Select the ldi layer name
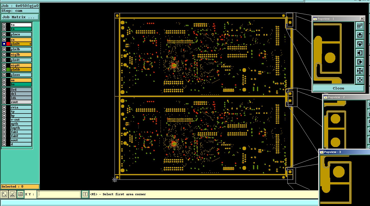Image resolution: width=370 pixels, height=206 pixels. click(x=21, y=98)
